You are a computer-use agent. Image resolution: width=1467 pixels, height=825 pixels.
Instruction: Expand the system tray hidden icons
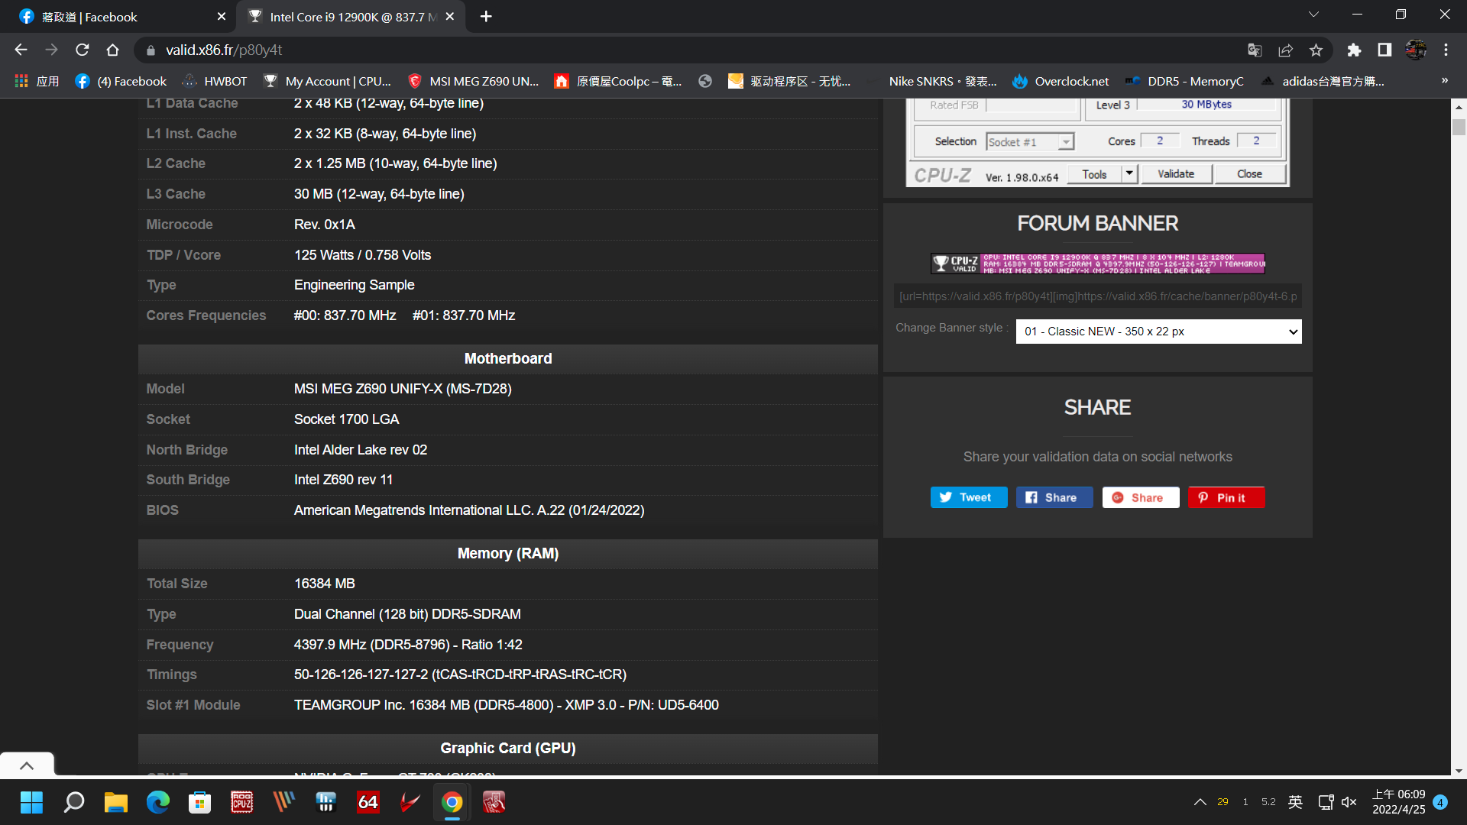tap(1200, 802)
